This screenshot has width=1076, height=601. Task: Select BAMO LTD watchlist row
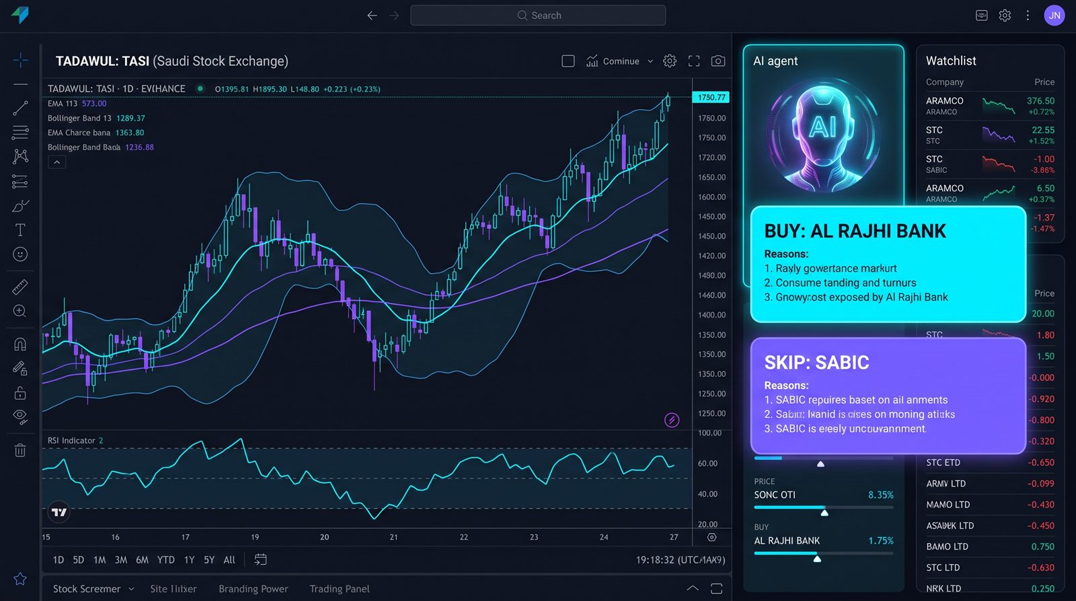click(990, 546)
